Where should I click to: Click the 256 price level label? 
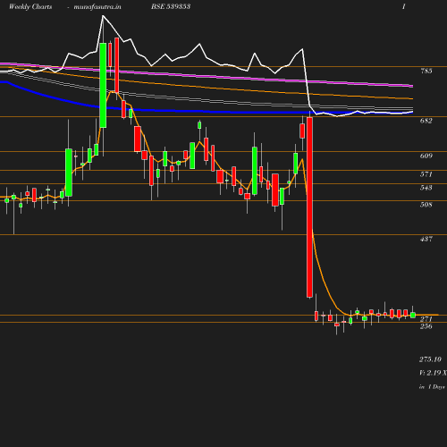point(426,326)
